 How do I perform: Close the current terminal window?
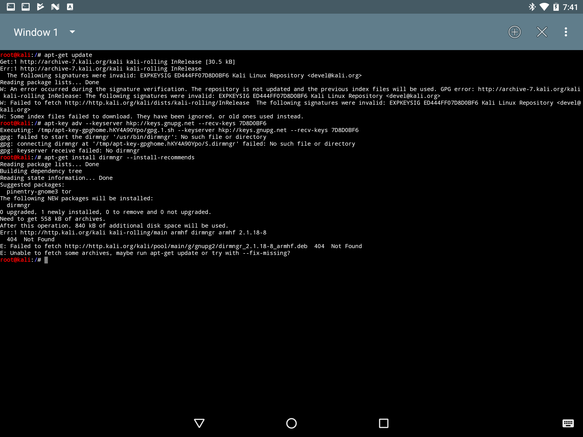tap(542, 32)
